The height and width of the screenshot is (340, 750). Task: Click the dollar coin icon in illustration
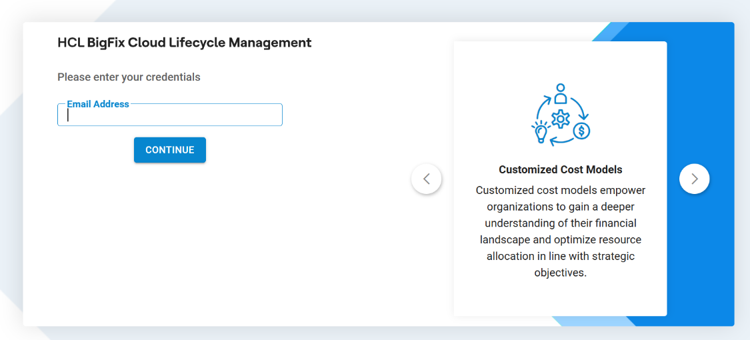(581, 131)
